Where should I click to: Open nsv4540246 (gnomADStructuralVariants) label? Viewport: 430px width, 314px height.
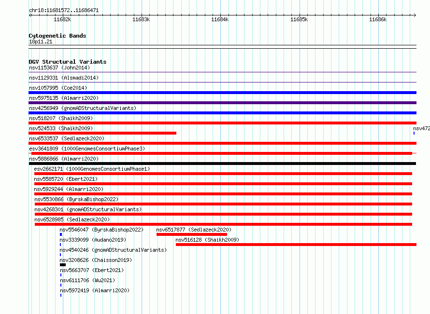[113, 250]
